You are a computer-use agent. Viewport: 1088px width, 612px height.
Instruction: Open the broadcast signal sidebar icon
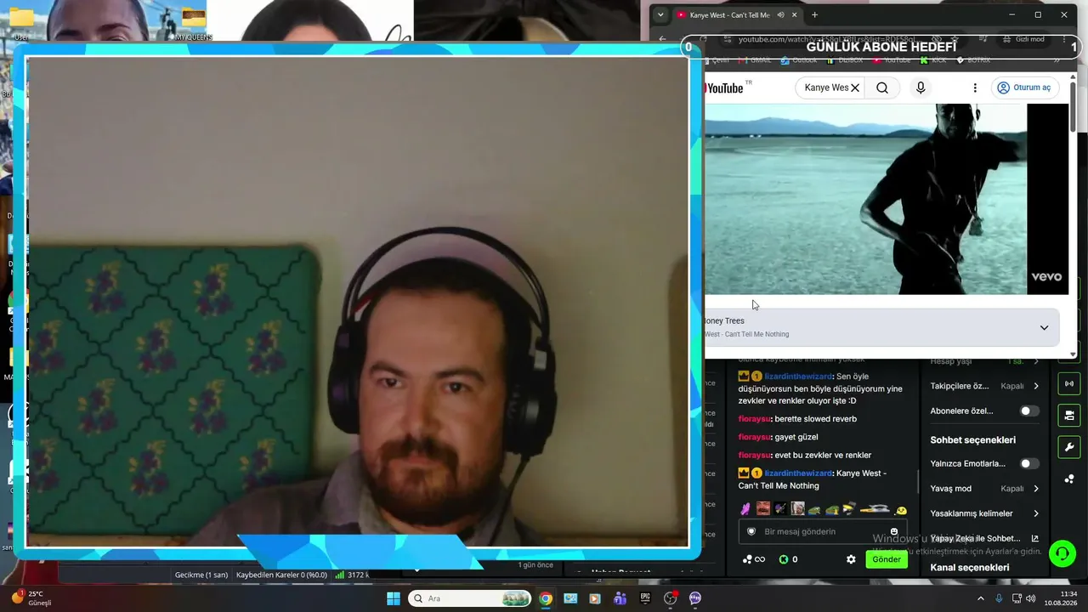[x=1068, y=383]
